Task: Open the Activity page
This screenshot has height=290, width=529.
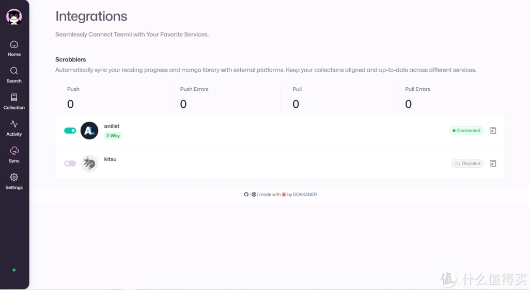Action: (x=14, y=128)
